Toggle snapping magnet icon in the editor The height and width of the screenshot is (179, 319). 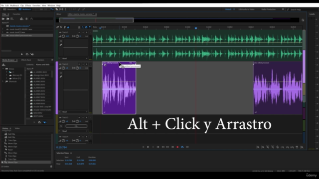86,27
